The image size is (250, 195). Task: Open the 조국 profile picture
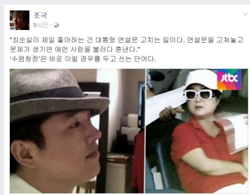tap(20, 20)
